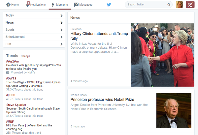Viewport: 198px width, 135px height.
Task: Open the Steve Spurrier trend
Action: [x=16, y=105]
